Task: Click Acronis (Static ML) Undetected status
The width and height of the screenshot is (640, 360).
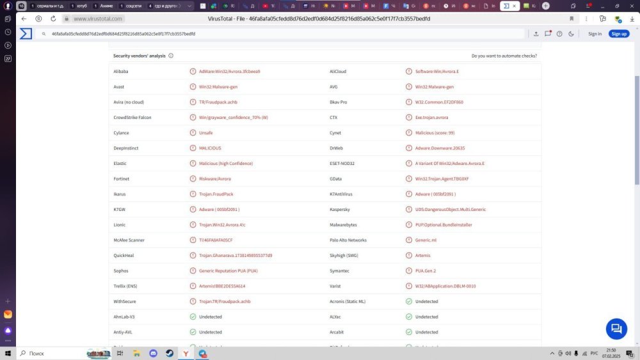Action: pos(426,301)
